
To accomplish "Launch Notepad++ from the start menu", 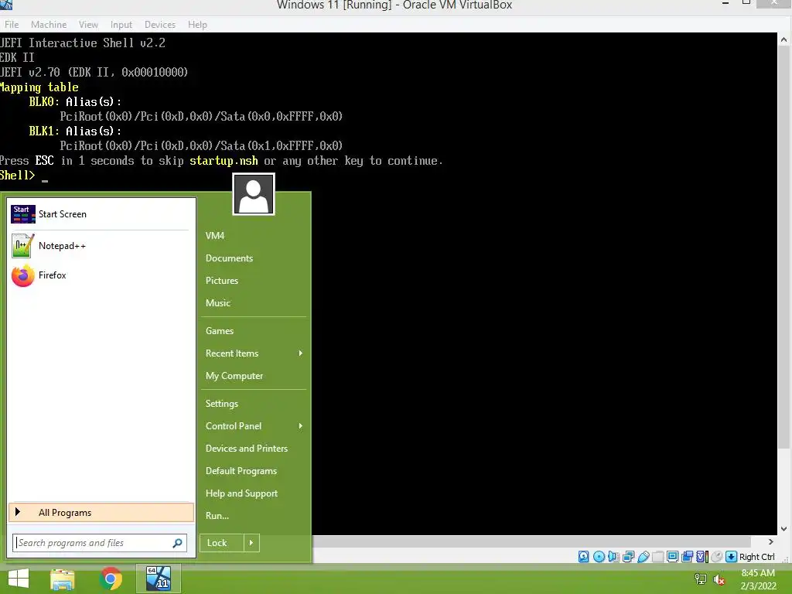I will click(101, 246).
